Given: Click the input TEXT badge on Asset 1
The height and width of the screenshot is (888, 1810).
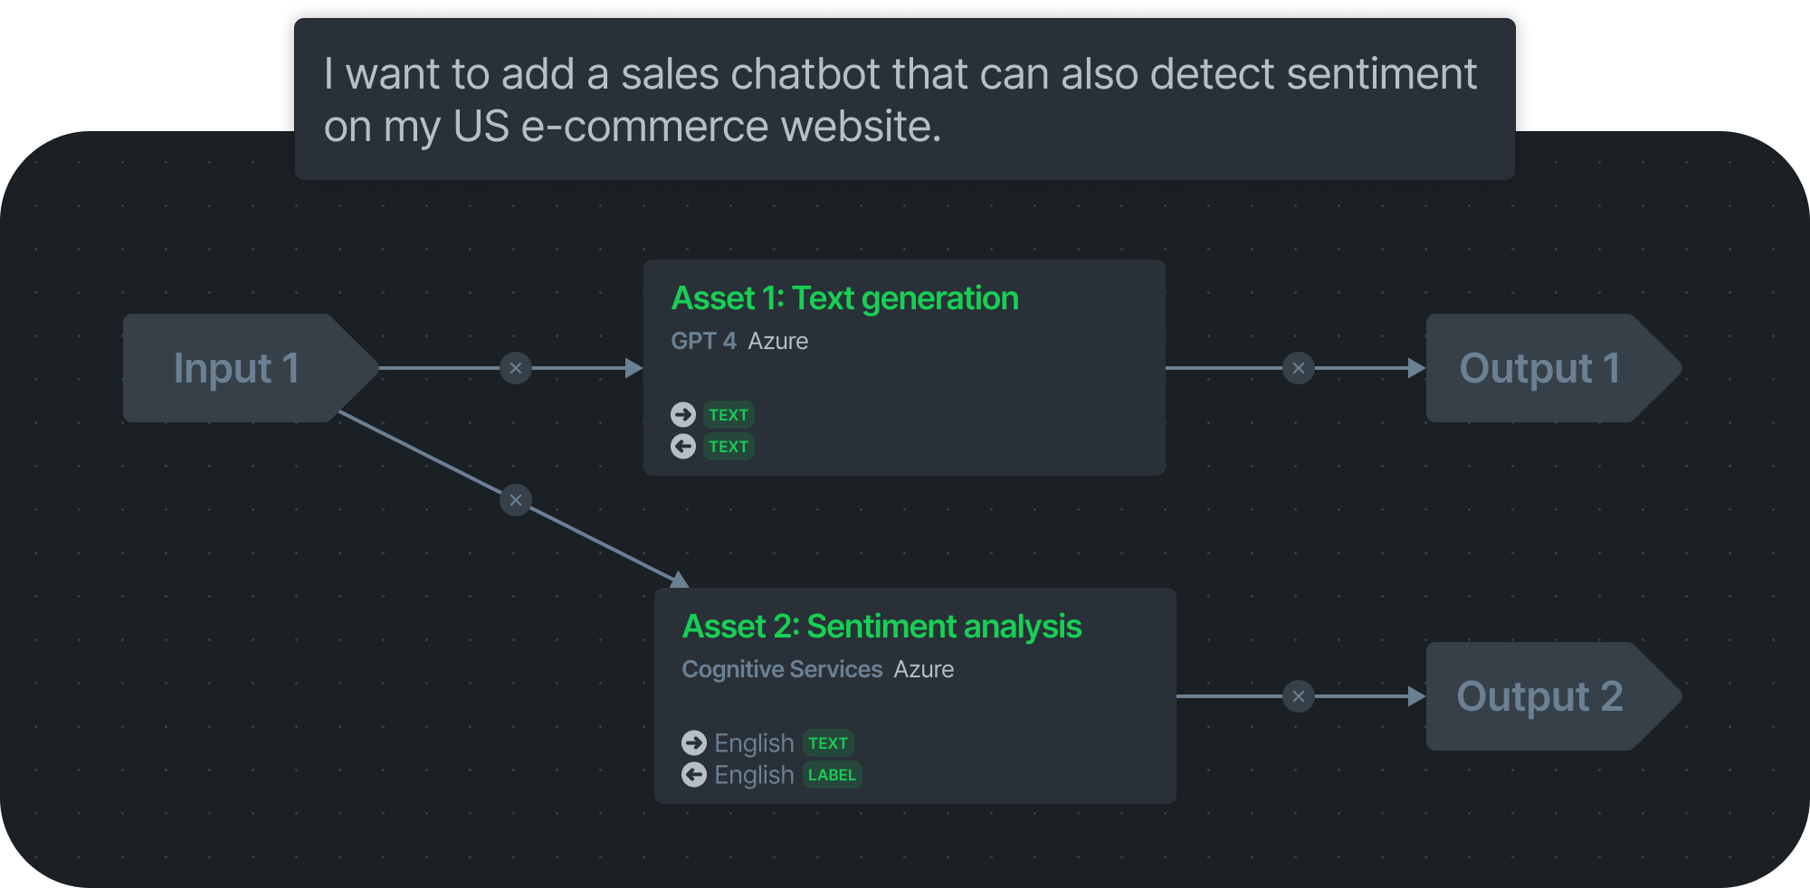Looking at the screenshot, I should click(729, 415).
